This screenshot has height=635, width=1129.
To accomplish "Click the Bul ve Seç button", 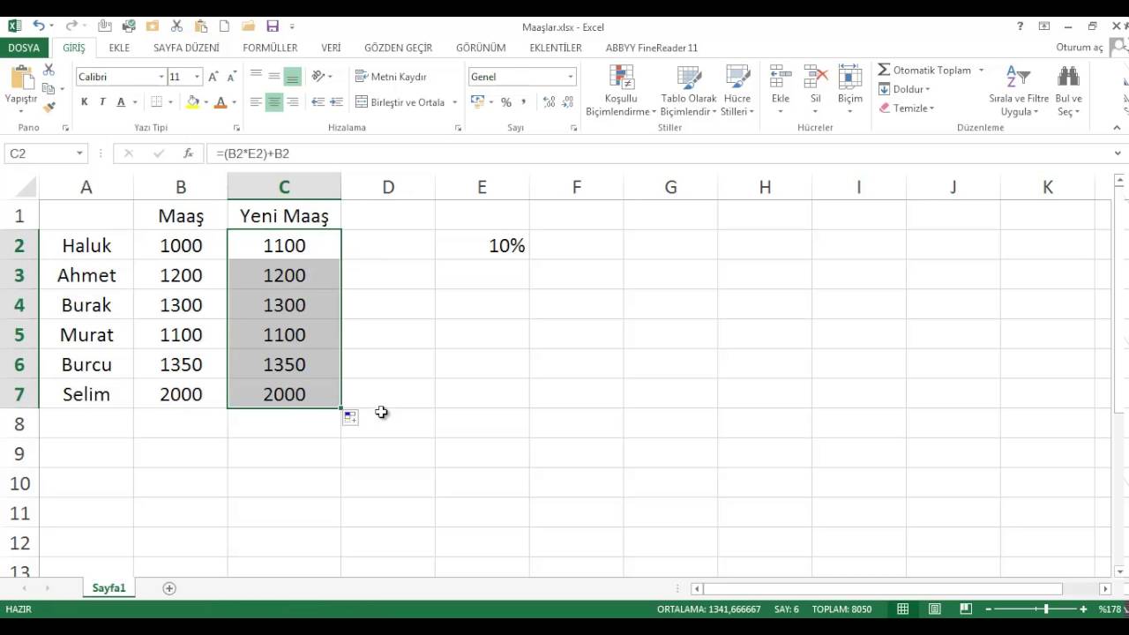I will pyautogui.click(x=1068, y=91).
